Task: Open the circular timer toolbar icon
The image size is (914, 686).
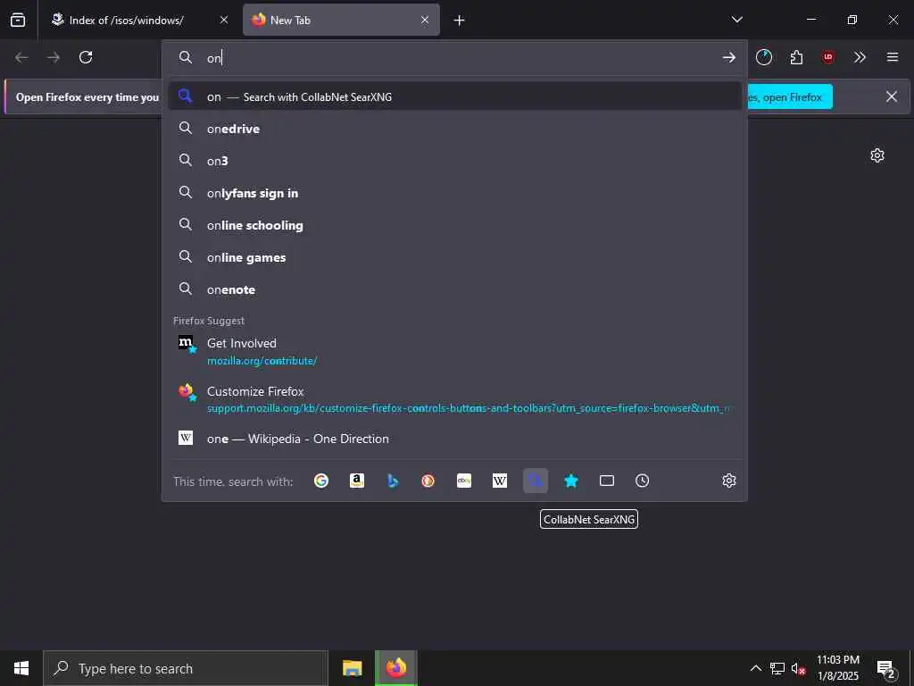Action: (764, 57)
